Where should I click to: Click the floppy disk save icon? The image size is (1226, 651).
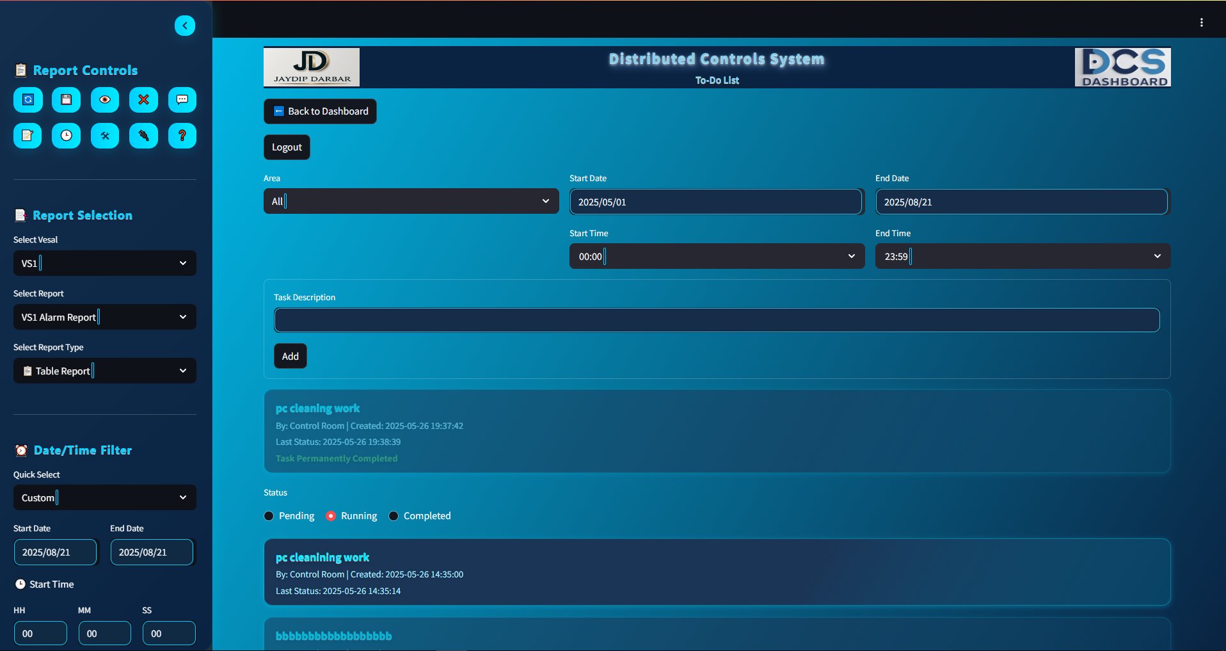pos(67,100)
